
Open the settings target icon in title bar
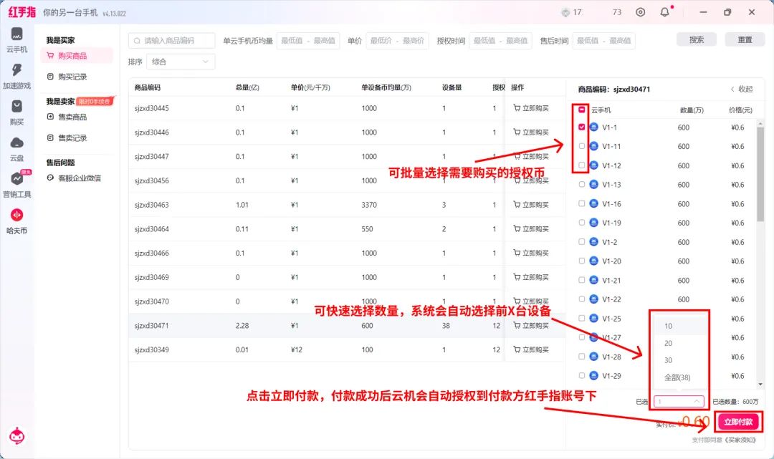point(640,12)
